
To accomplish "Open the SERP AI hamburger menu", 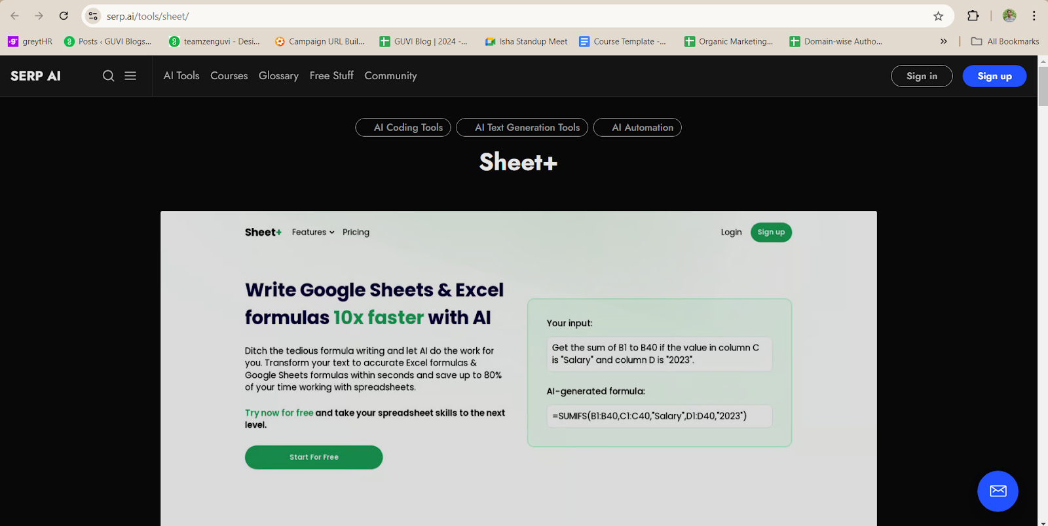I will [130, 76].
